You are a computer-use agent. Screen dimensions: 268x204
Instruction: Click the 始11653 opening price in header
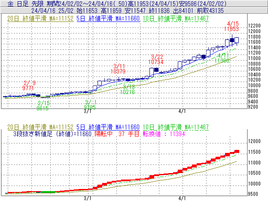pyautogui.click(x=87, y=11)
